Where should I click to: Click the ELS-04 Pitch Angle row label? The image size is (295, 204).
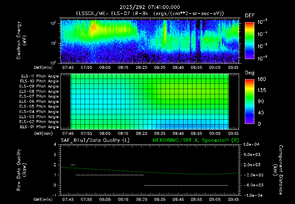[39, 112]
